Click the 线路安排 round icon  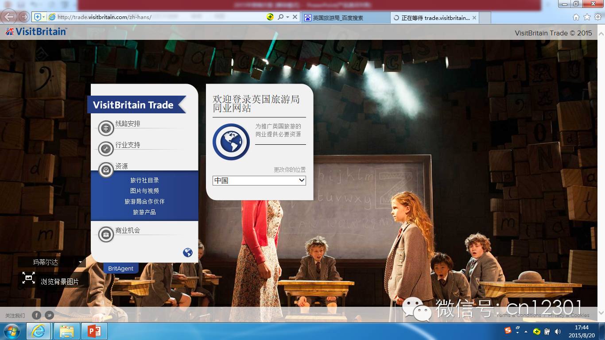click(x=106, y=128)
